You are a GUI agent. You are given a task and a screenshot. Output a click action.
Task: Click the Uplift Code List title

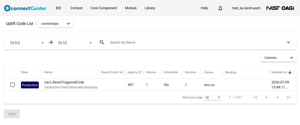coord(19,23)
